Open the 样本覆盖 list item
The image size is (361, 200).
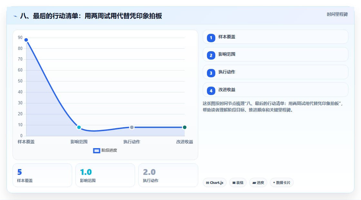coord(275,37)
